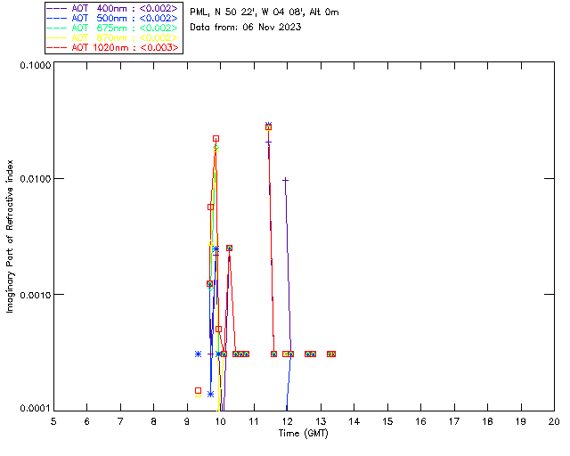570x456 pixels.
Task: Click the PML station coordinates header text
Action: 265,12
